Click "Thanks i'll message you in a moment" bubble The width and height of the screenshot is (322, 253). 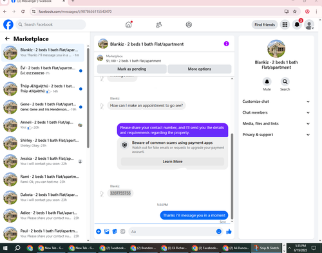(x=194, y=215)
